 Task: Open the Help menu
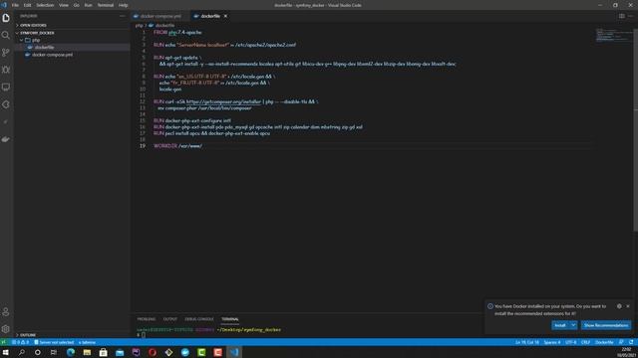click(x=123, y=5)
